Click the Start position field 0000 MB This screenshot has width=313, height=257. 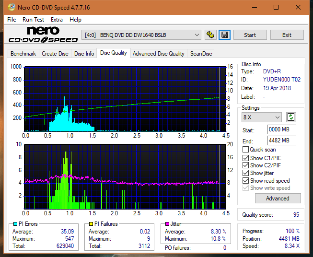(281, 129)
